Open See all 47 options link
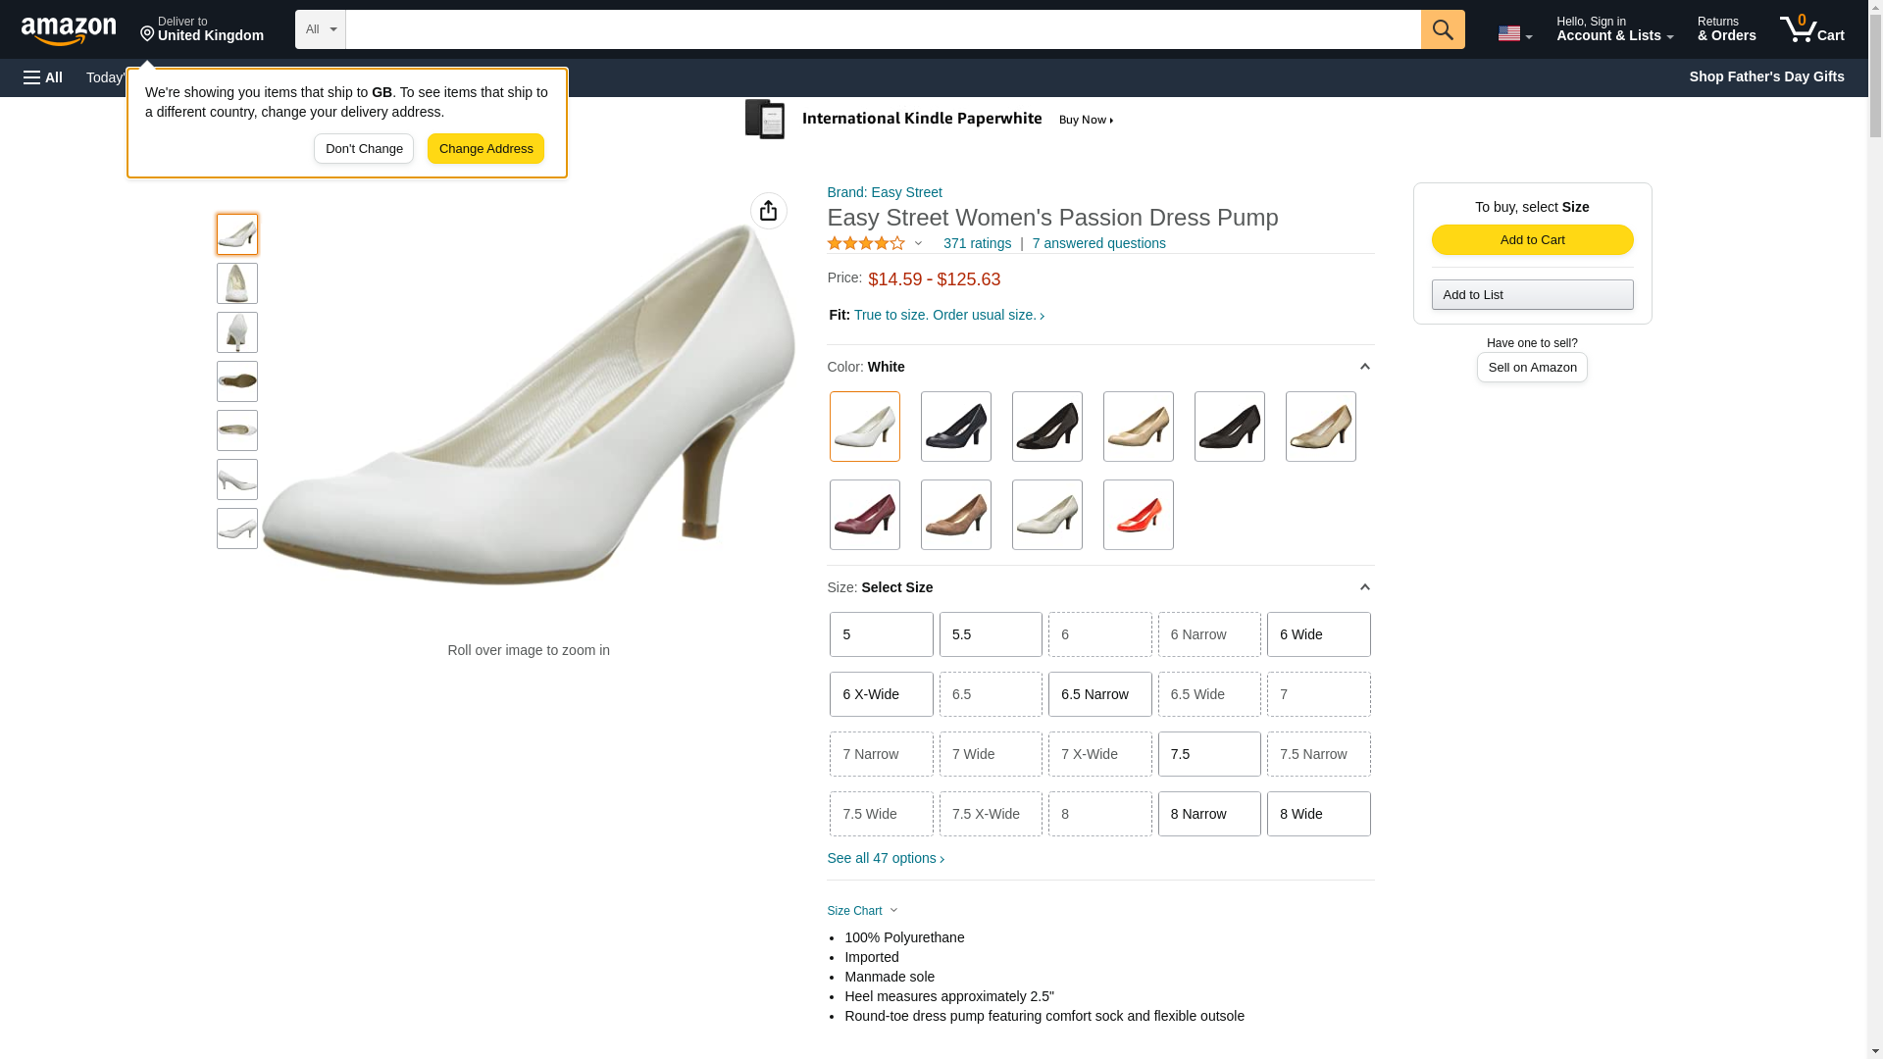 [885, 858]
